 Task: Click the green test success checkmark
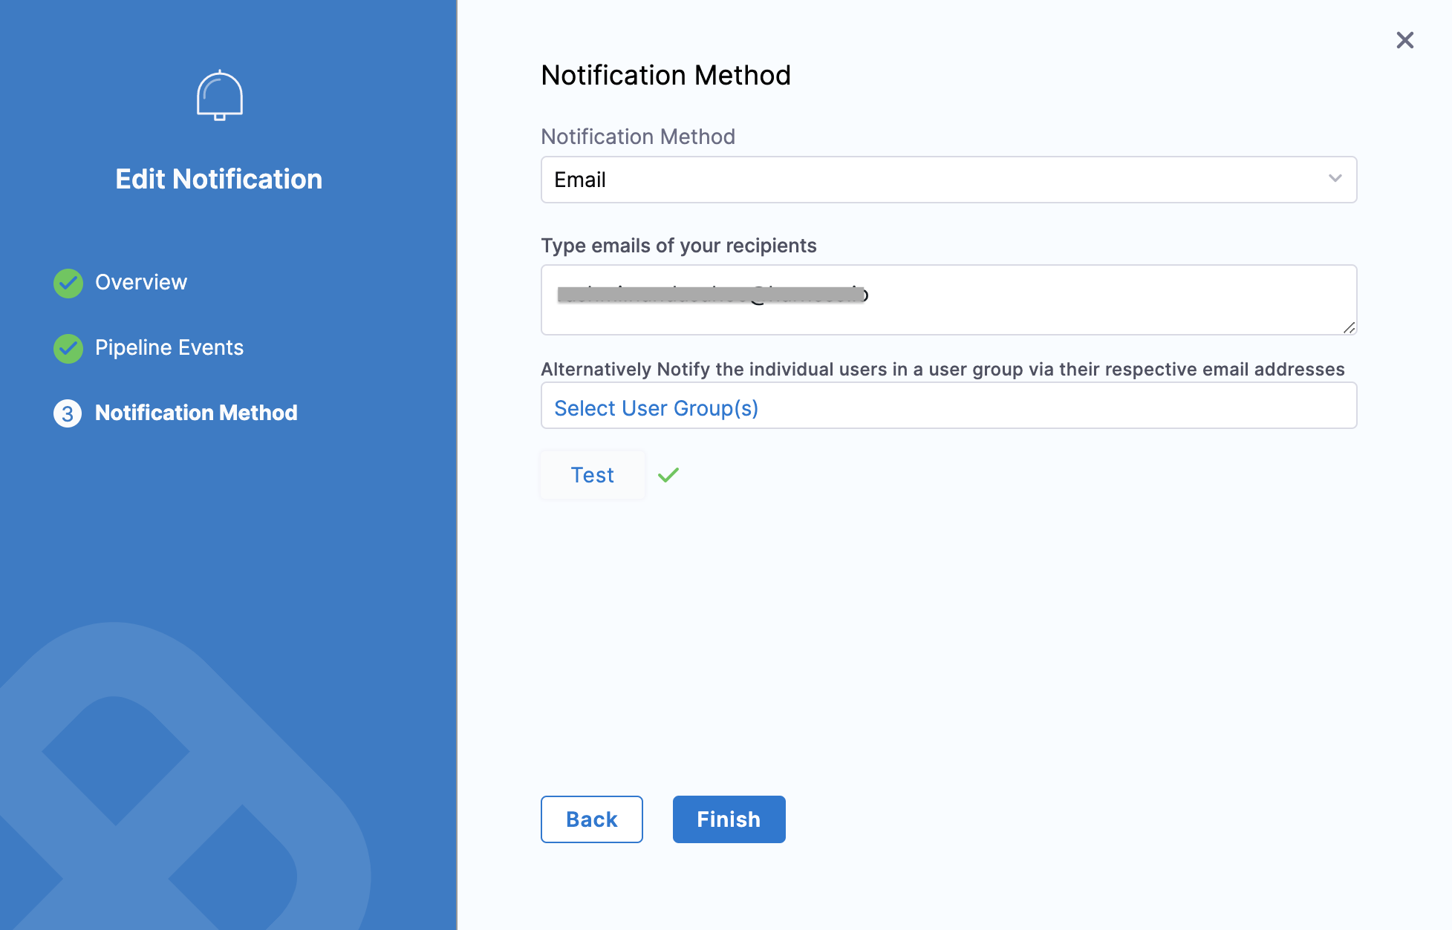click(x=668, y=475)
